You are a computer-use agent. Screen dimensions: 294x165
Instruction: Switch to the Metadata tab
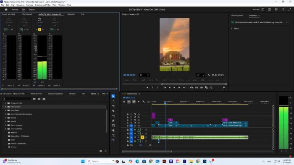pos(71,14)
